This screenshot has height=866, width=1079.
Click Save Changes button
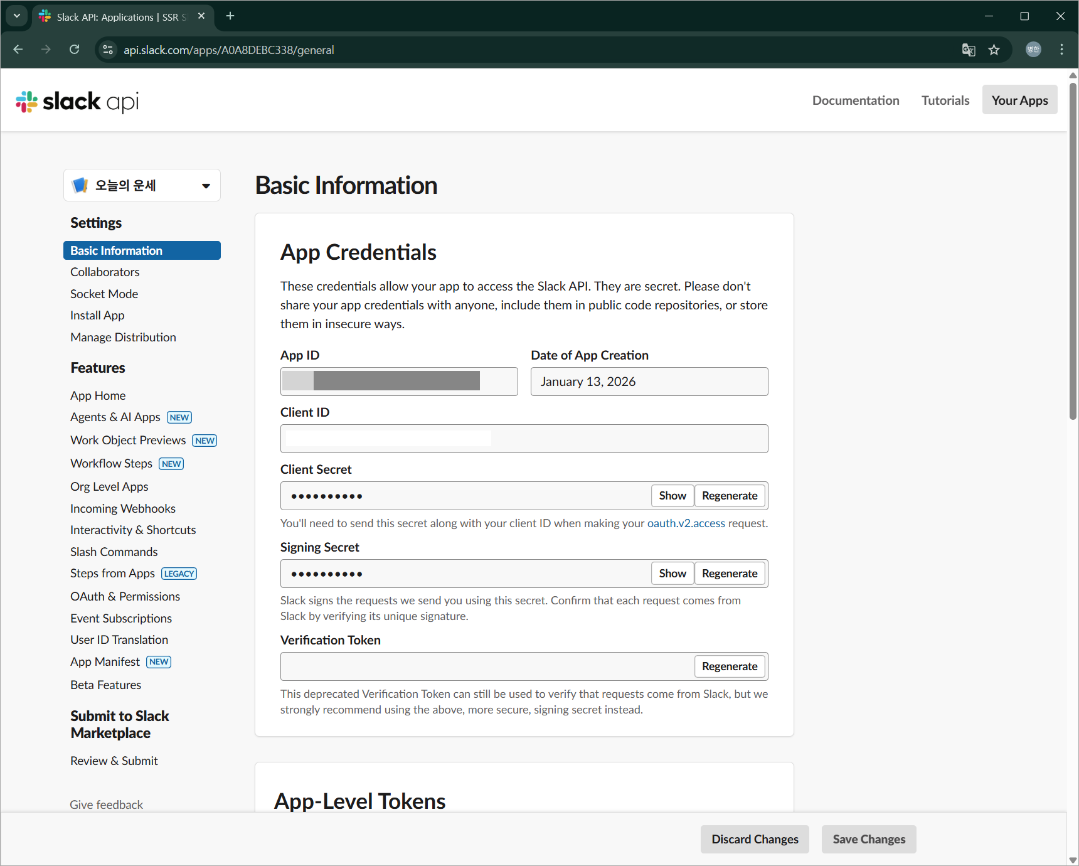pyautogui.click(x=869, y=839)
